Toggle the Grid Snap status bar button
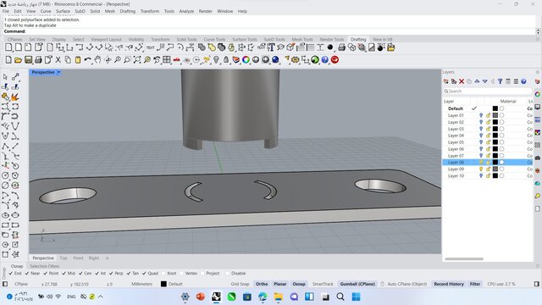The width and height of the screenshot is (542, 305). coord(240,284)
